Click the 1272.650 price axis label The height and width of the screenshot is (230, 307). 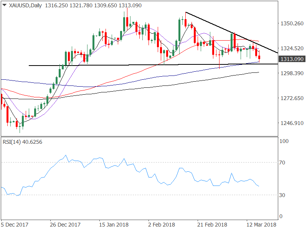(x=292, y=98)
